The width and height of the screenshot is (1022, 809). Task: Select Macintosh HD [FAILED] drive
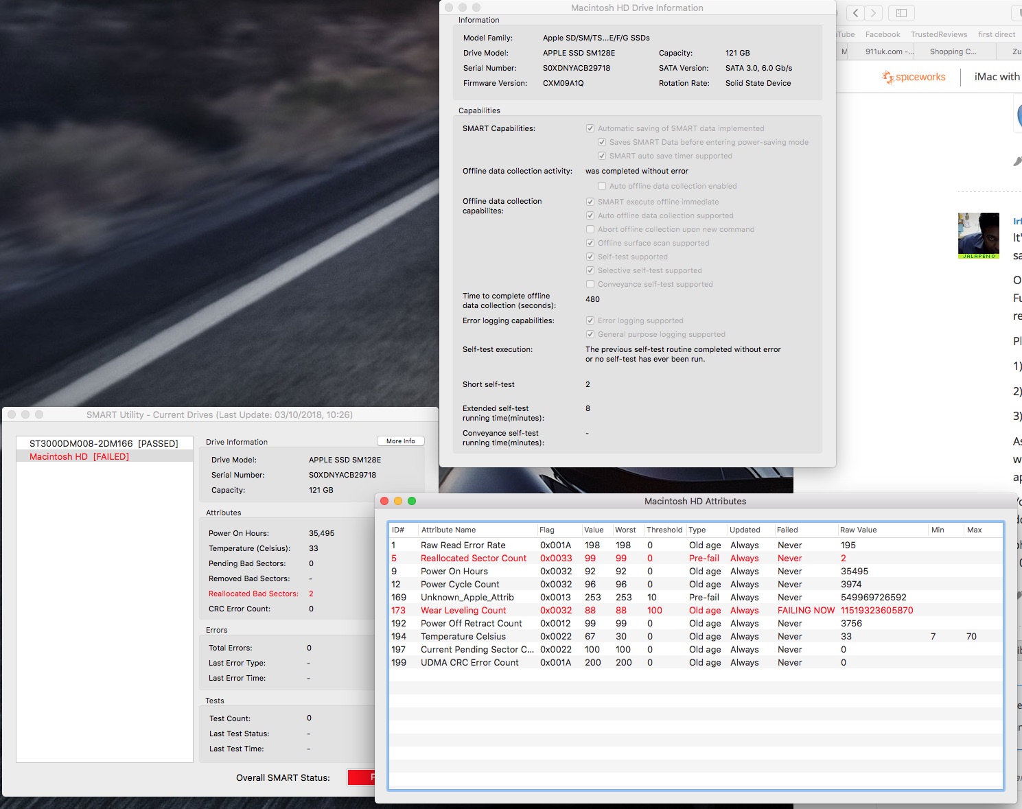click(x=104, y=456)
